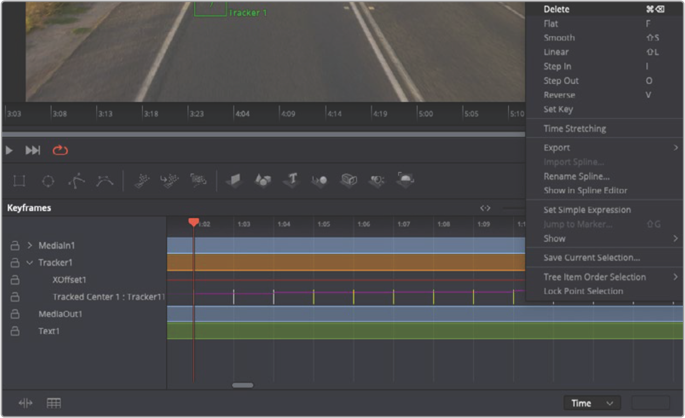Add an Image Plane 3D node
Screen dimensions: 685x418
point(235,180)
